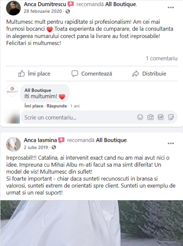Viewport: 183px width, 246px height.
Task: Attach a photo with the camera icon
Action: [x=150, y=117]
